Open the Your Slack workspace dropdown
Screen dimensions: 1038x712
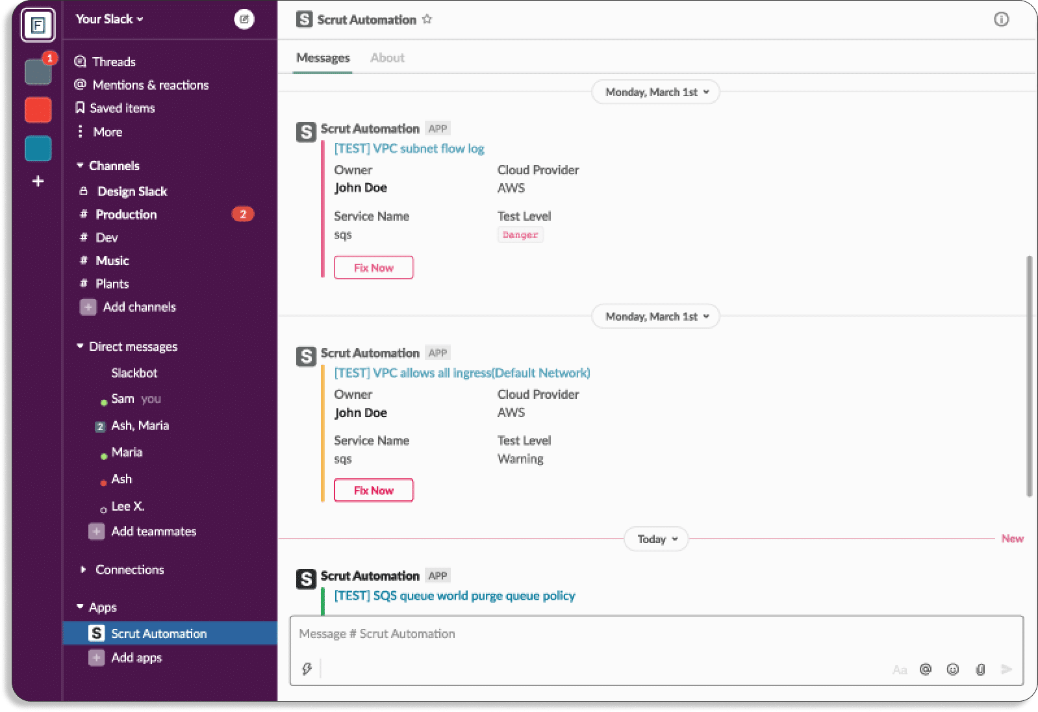(109, 19)
